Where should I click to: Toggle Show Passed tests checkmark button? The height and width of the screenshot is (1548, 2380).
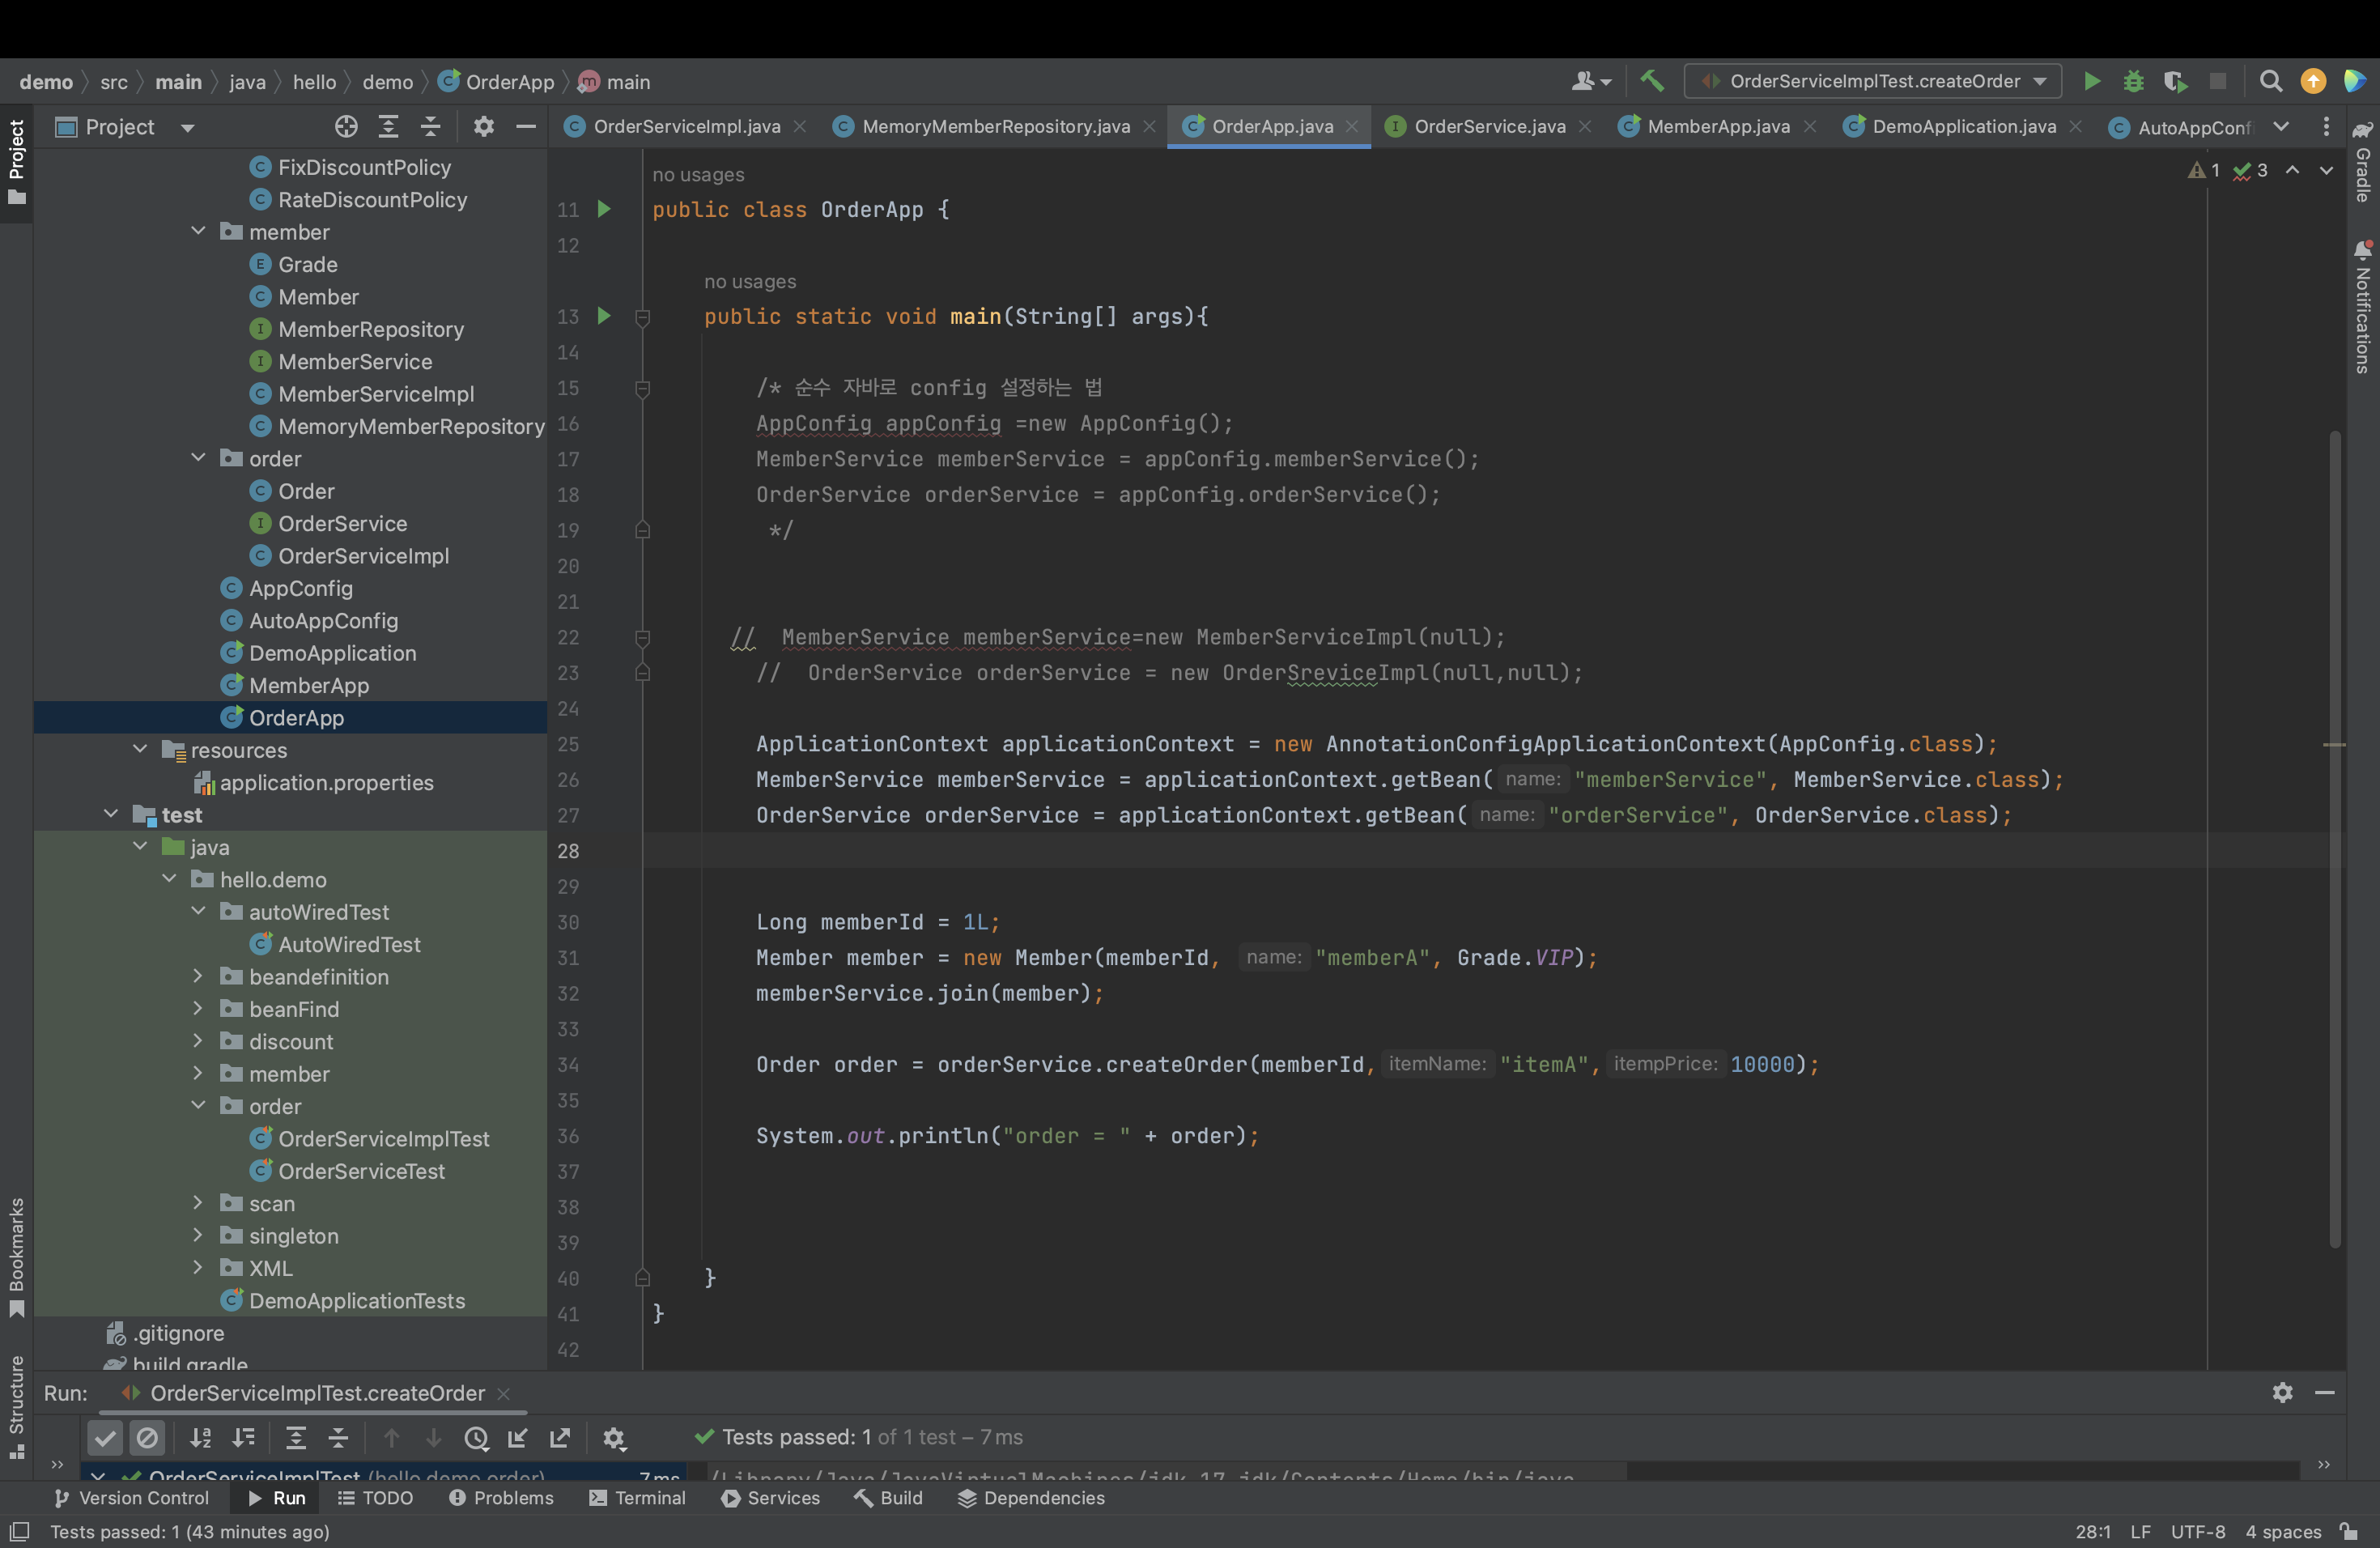point(105,1437)
